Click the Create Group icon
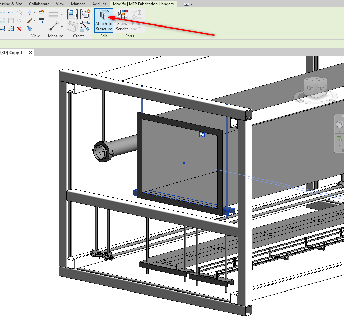This screenshot has height=317, width=344. [x=85, y=14]
